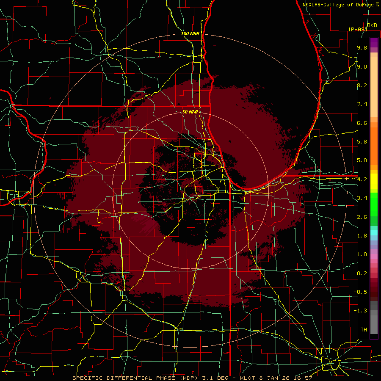Click the [PHAS] label above the color scale
This screenshot has width=381, height=381.
coord(358,29)
